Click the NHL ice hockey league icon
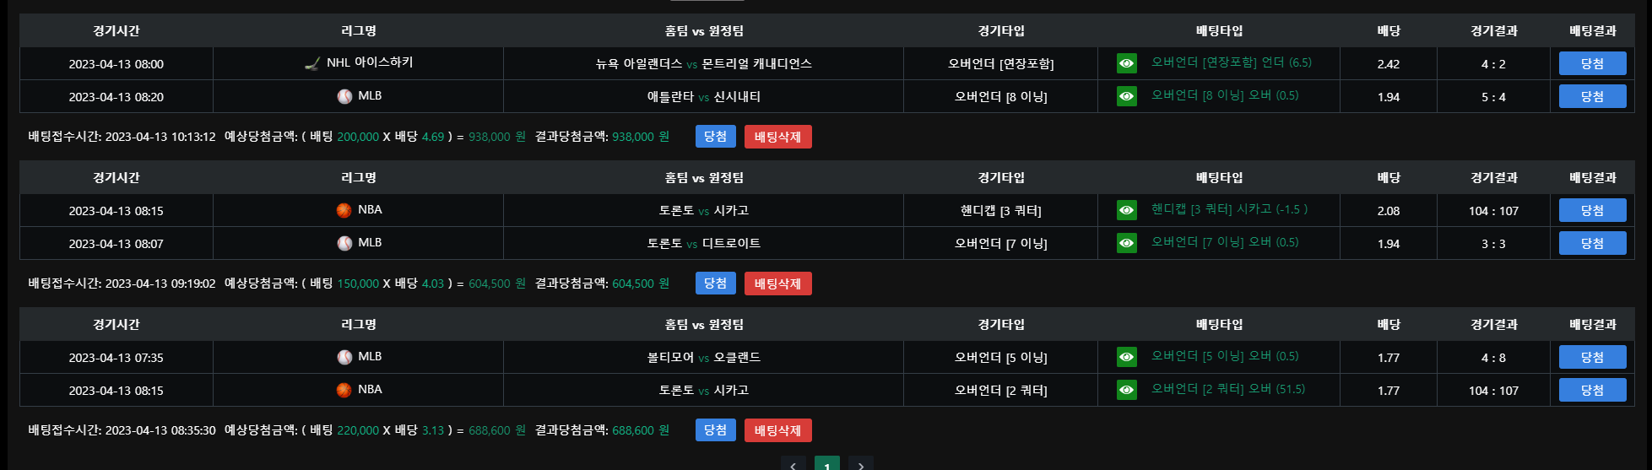 [x=312, y=63]
